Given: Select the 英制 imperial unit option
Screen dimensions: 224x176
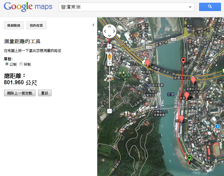Looking at the screenshot, I should click(x=21, y=64).
